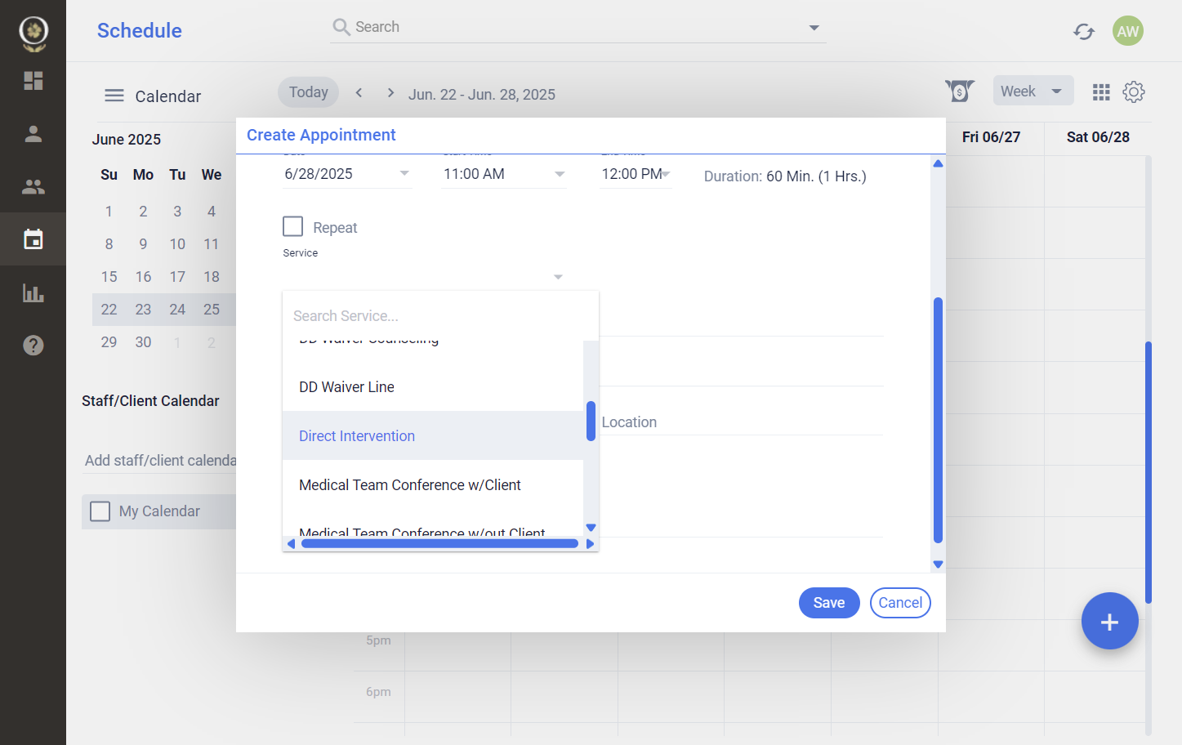Image resolution: width=1182 pixels, height=745 pixels.
Task: Click the top Search field
Action: (578, 27)
